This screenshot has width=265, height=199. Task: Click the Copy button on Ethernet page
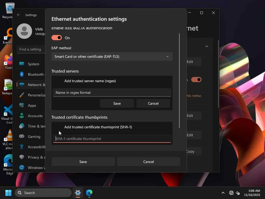point(194,151)
